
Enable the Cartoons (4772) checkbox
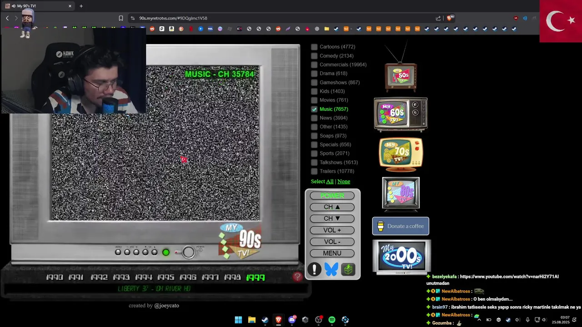314,47
